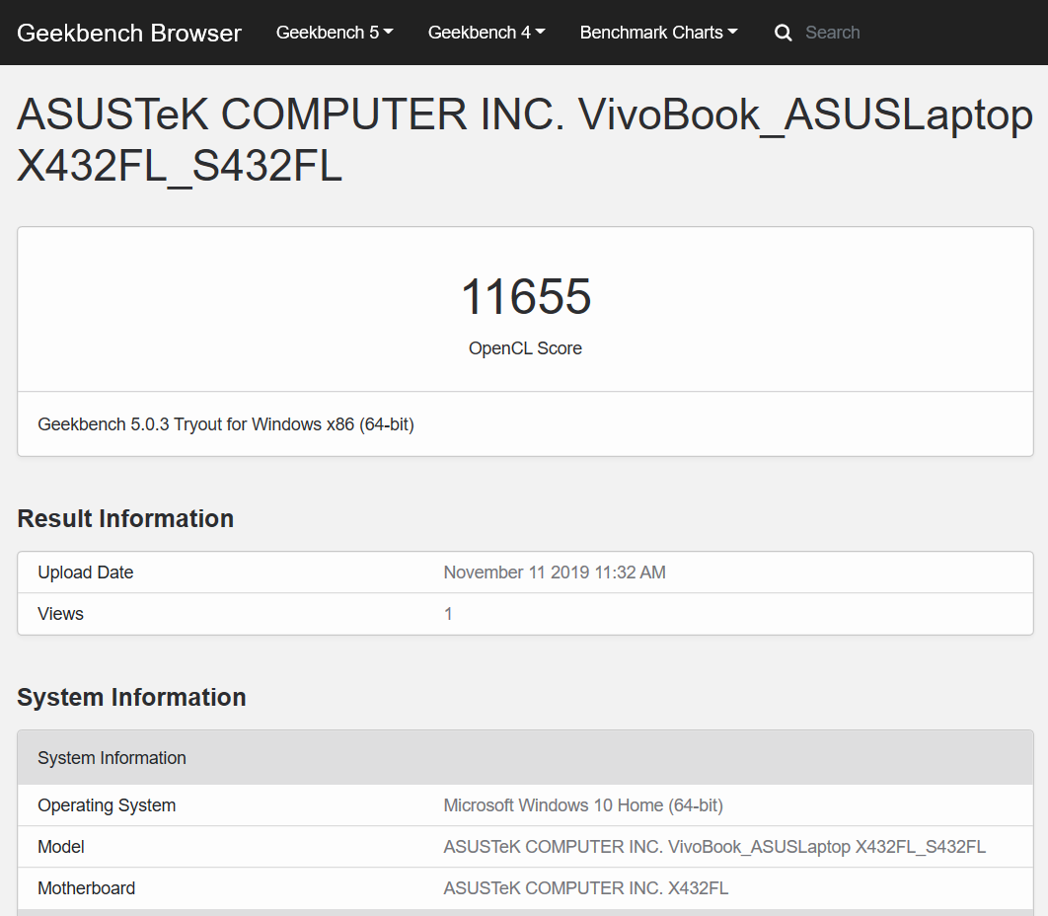This screenshot has height=916, width=1048.
Task: Click the Microsoft Windows 10 Home value
Action: (x=583, y=805)
